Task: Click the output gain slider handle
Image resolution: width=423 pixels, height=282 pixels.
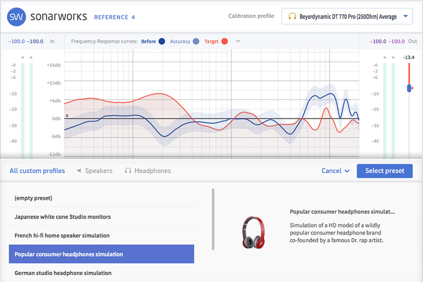Action: [x=409, y=88]
